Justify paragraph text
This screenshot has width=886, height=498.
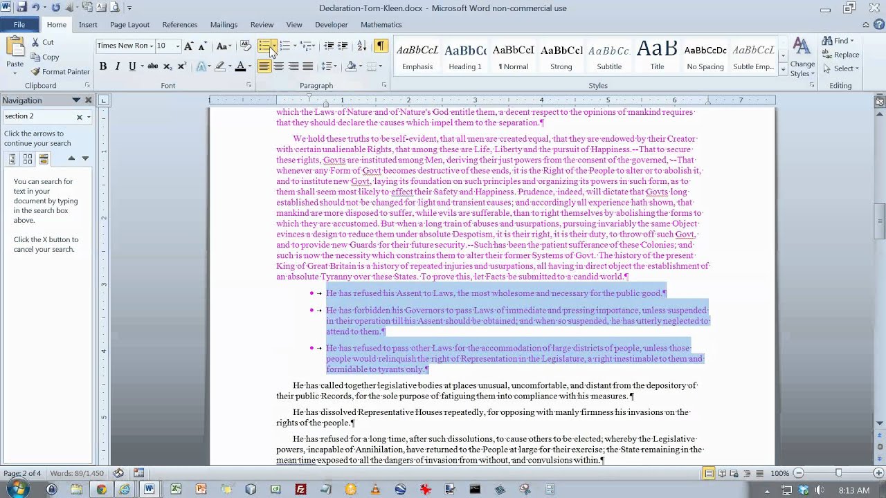[x=307, y=66]
